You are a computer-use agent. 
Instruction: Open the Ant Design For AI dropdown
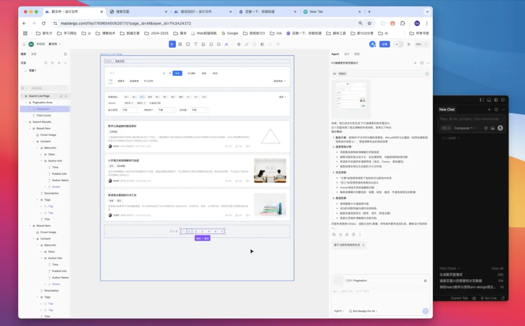pyautogui.click(x=363, y=311)
